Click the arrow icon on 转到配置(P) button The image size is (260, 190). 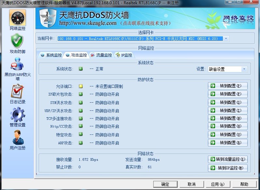coord(213,86)
